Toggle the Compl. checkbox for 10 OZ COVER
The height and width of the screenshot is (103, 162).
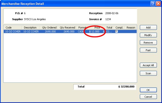click(117, 32)
